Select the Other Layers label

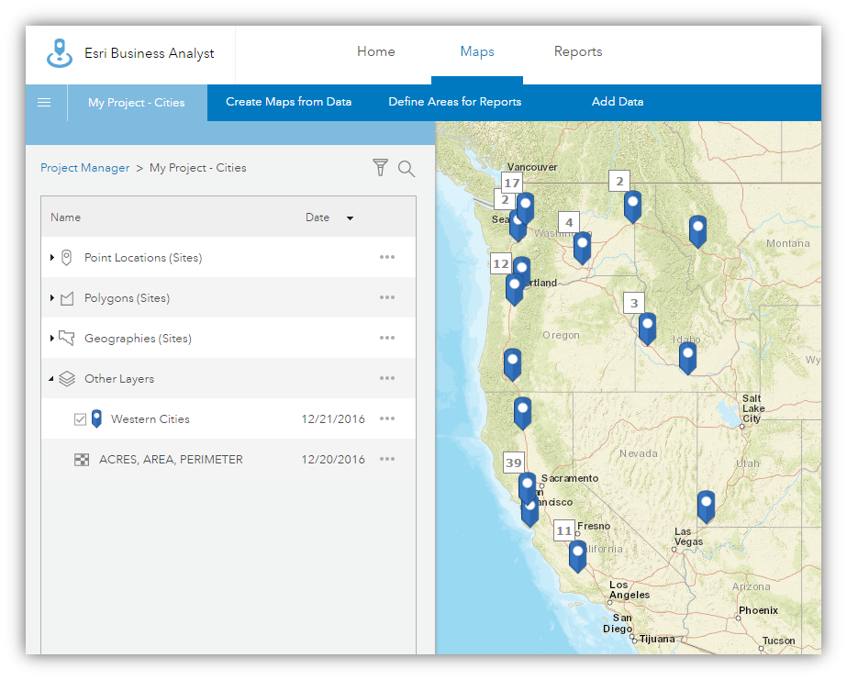pos(119,379)
